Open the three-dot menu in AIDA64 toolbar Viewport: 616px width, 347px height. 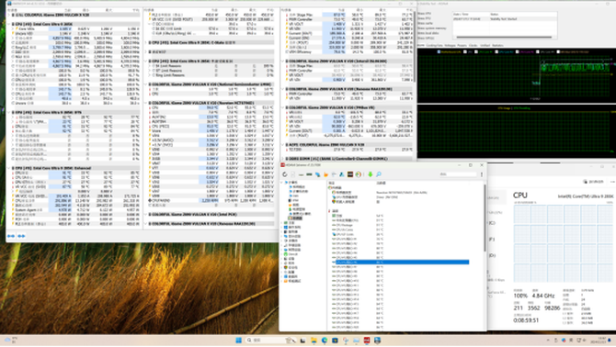[x=482, y=174]
